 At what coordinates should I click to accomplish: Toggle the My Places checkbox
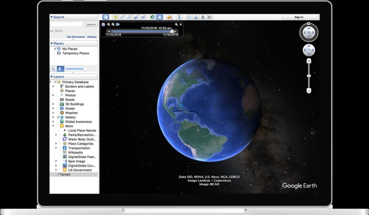pos(55,49)
